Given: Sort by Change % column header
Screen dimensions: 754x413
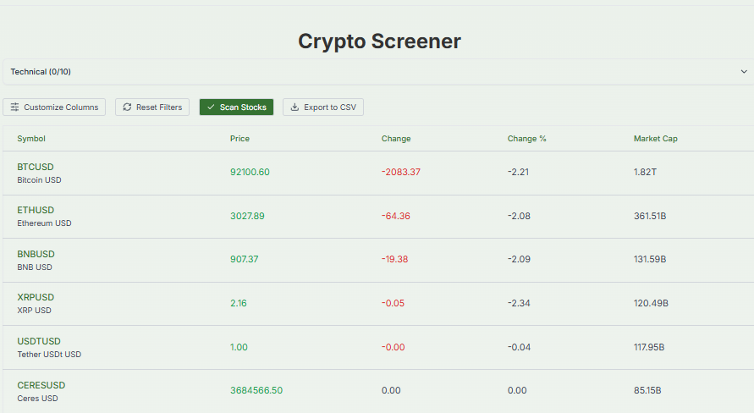Looking at the screenshot, I should 526,139.
